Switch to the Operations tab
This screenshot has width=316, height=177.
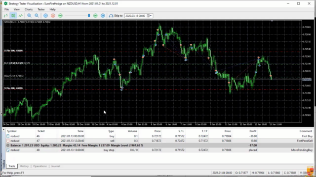(x=40, y=166)
